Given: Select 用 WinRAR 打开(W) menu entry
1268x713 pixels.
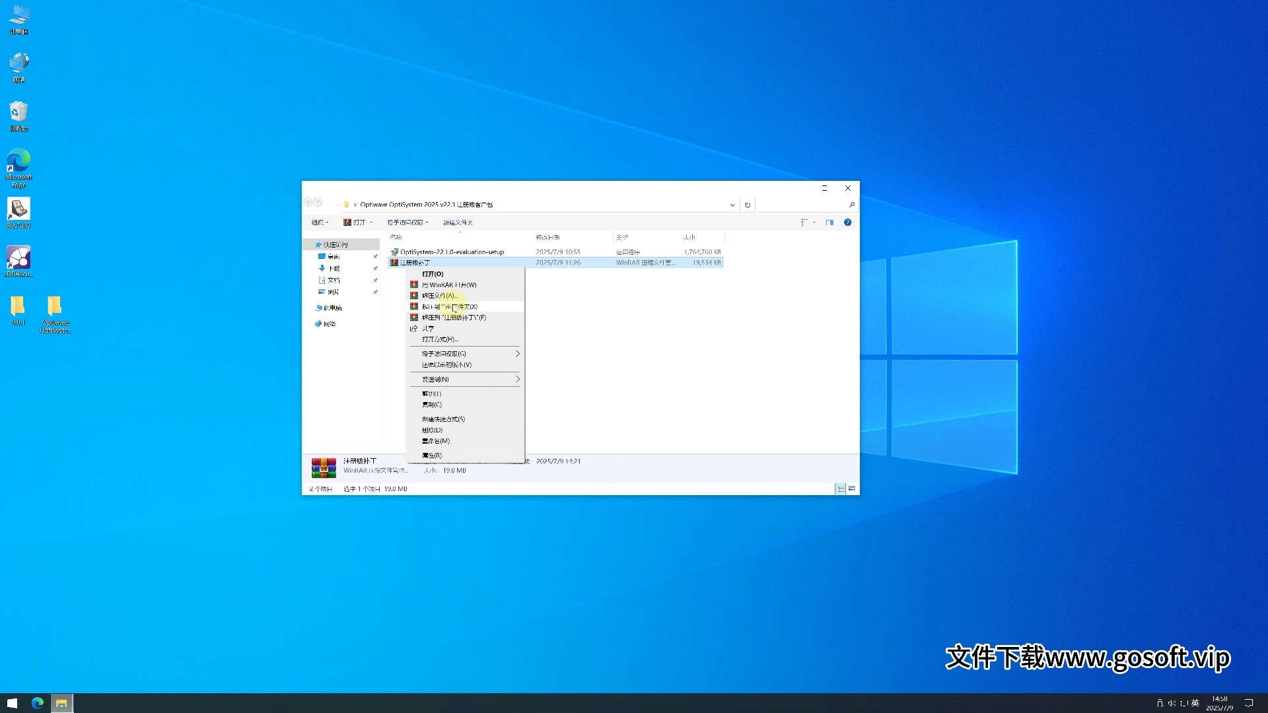Looking at the screenshot, I should tap(449, 285).
